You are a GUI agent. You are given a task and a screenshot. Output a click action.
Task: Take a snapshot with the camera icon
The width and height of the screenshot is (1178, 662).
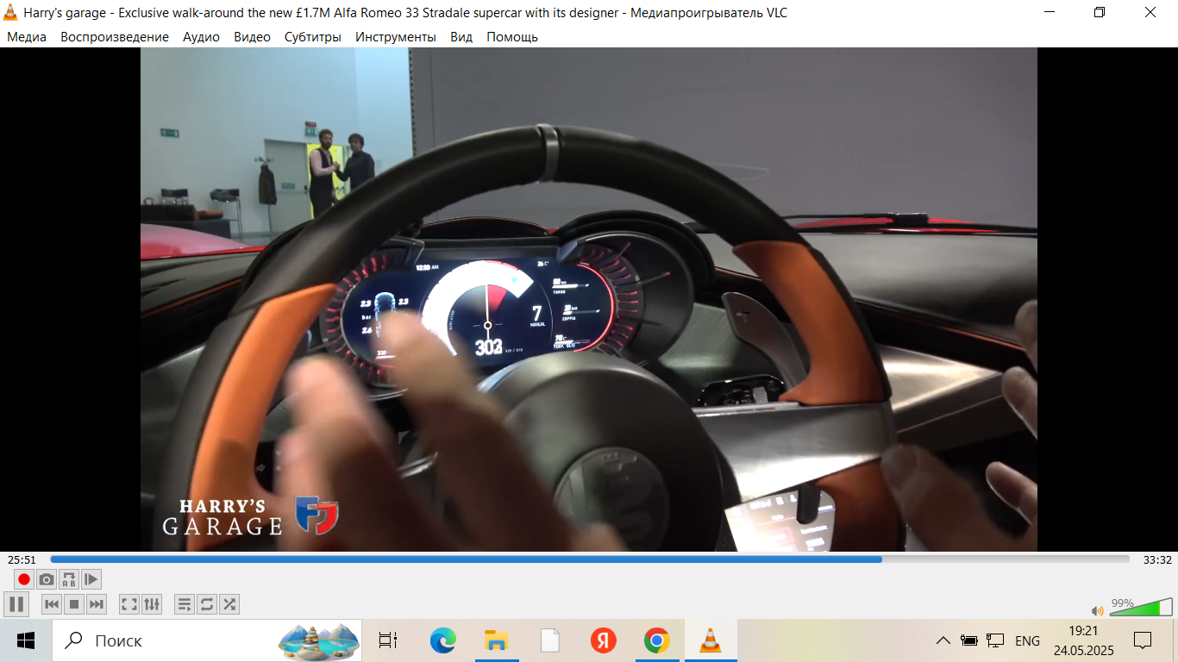point(47,579)
